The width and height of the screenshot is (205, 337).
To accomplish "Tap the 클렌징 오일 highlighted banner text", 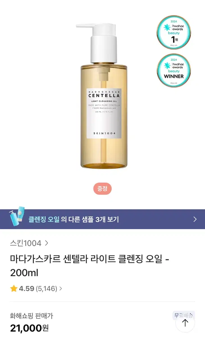I will pos(44,219).
